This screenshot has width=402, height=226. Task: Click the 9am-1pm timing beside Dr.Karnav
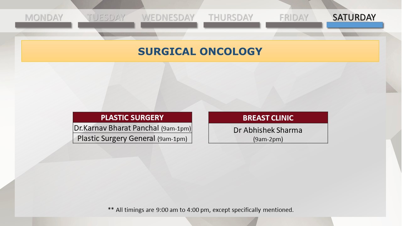176,128
